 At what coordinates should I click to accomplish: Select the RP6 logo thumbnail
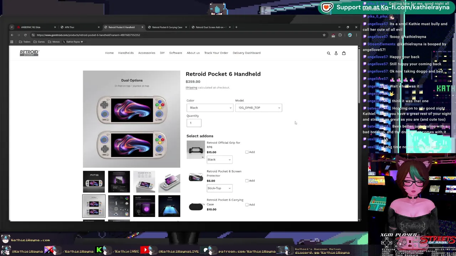[94, 182]
